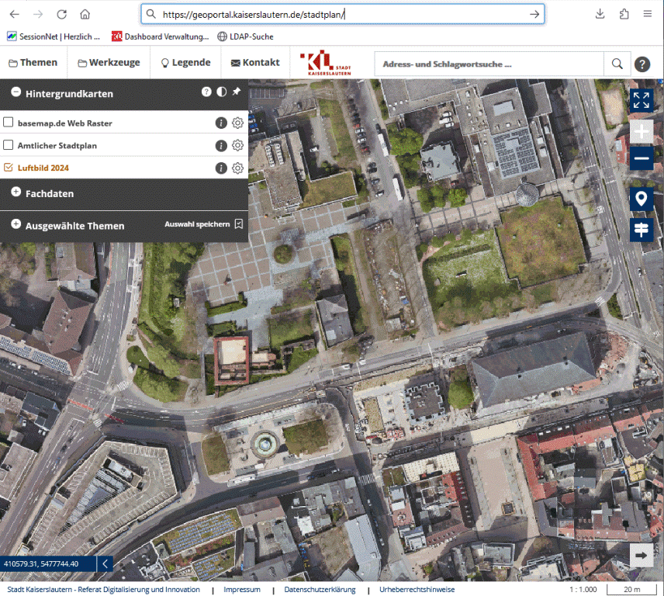Enable basemap.de Web Raster checkbox
The image size is (664, 596).
coord(9,123)
